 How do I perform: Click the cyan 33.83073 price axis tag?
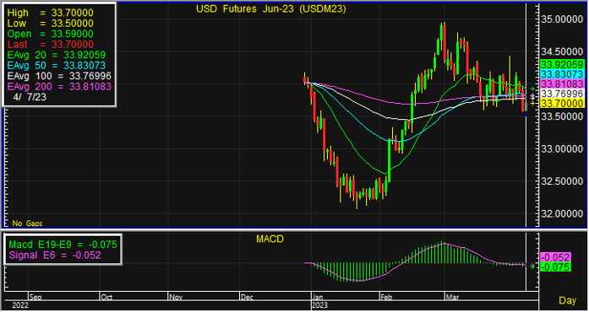[562, 74]
